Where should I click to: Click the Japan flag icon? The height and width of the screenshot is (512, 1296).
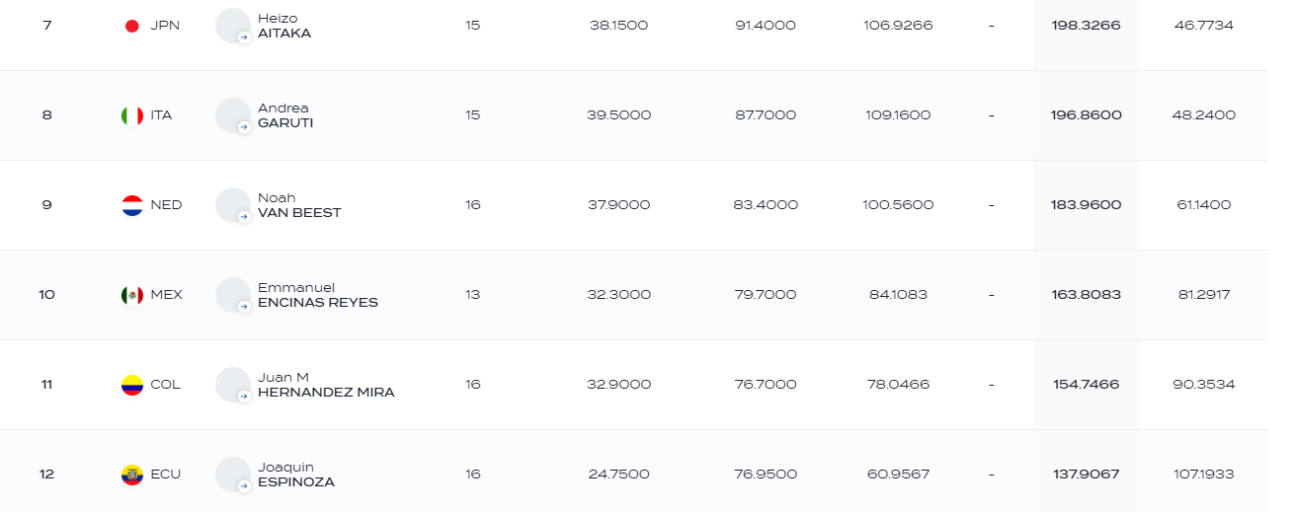pyautogui.click(x=131, y=26)
